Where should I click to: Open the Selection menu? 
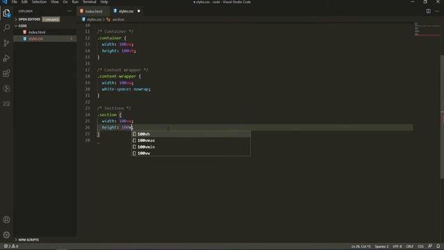pos(39,2)
